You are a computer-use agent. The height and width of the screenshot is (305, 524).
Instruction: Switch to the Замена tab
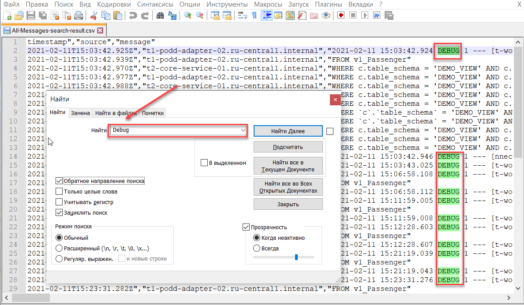[80, 113]
